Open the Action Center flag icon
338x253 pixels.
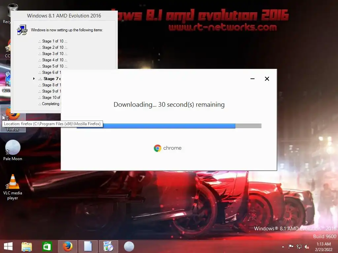click(x=291, y=246)
